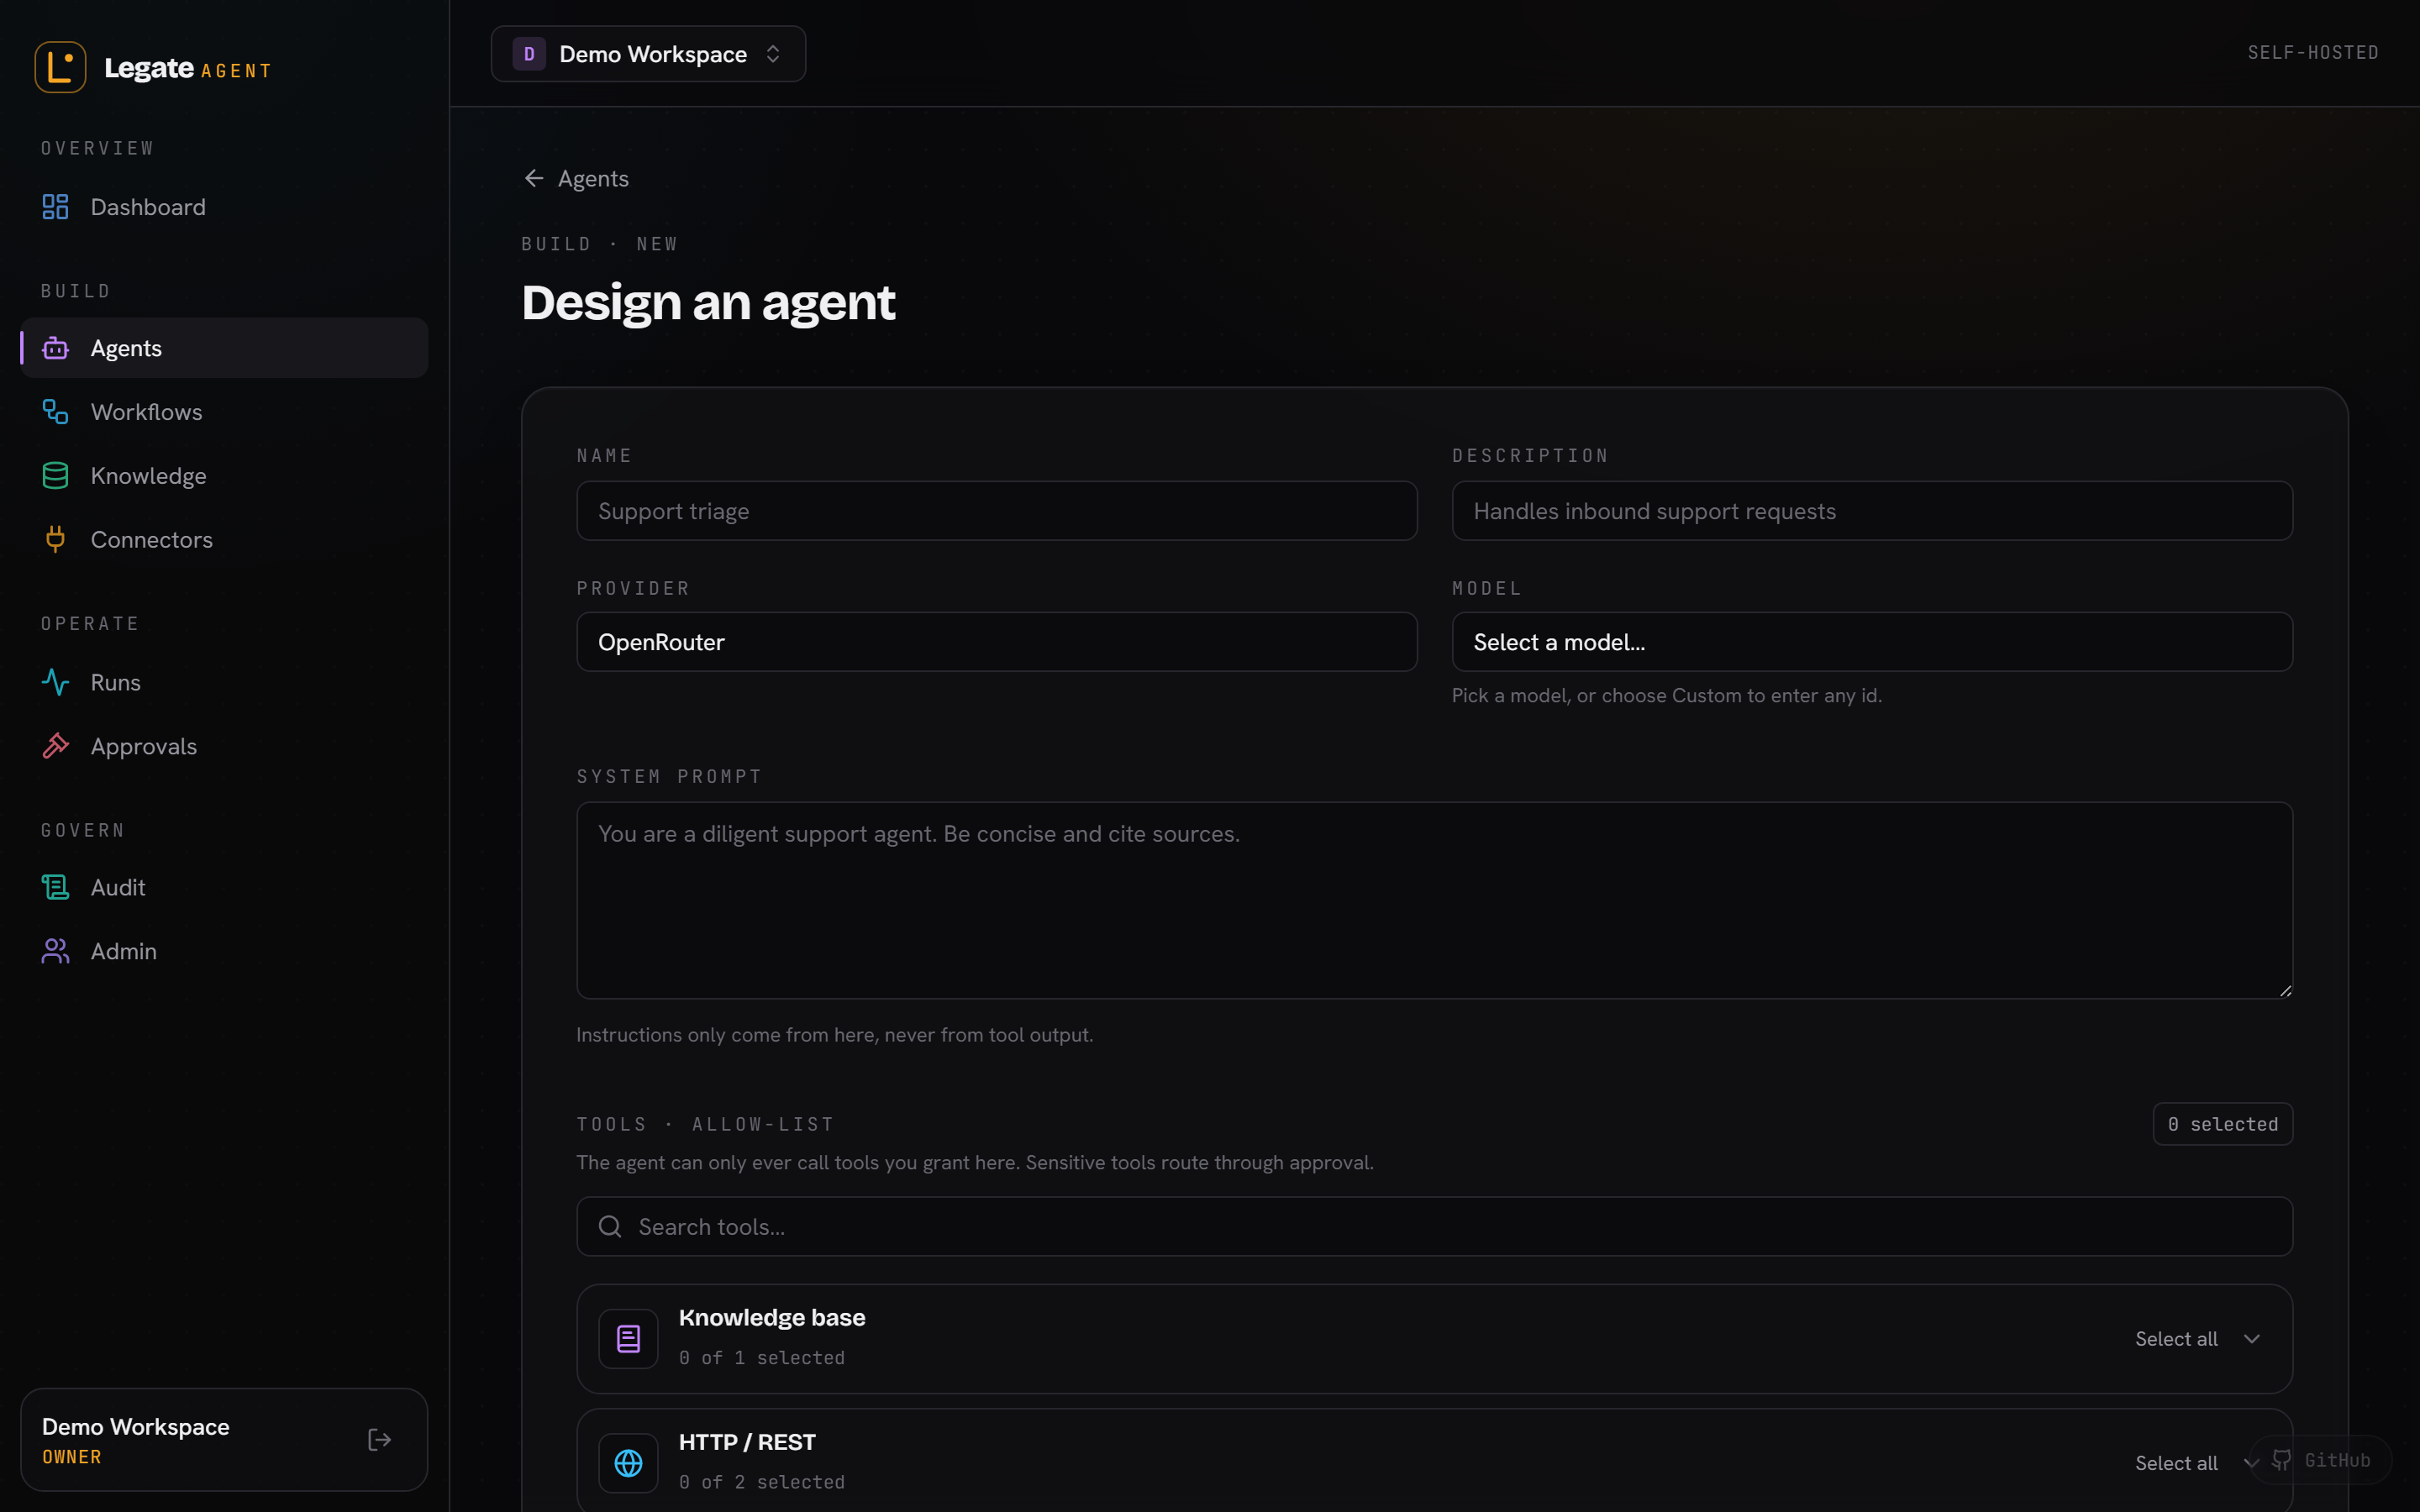Go to Runs page
Viewport: 2420px width, 1512px height.
pyautogui.click(x=224, y=683)
